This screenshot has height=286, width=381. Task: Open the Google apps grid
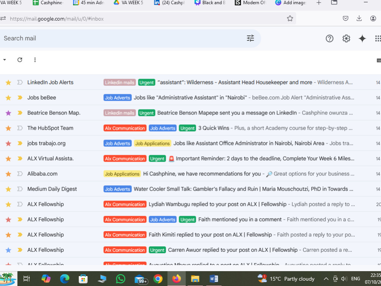(378, 39)
